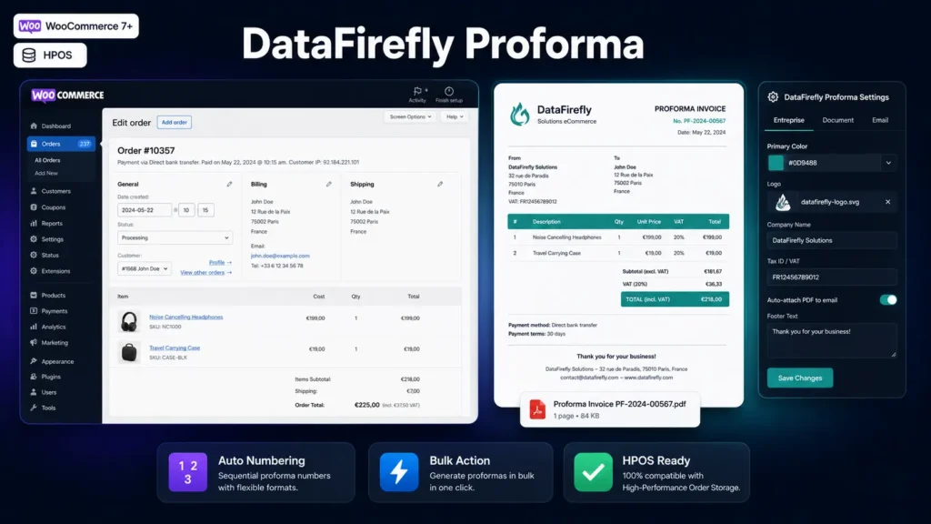The height and width of the screenshot is (524, 931).
Task: Switch to the Document tab
Action: (837, 120)
